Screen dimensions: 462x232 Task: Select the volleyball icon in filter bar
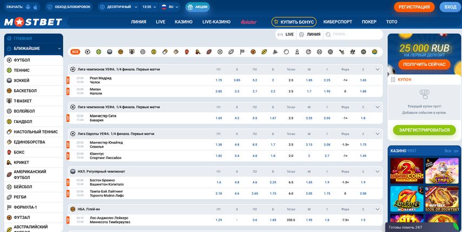[143, 52]
